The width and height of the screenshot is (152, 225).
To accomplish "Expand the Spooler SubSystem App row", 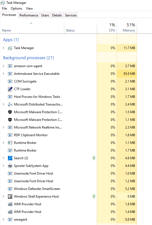I will click(x=4, y=166).
